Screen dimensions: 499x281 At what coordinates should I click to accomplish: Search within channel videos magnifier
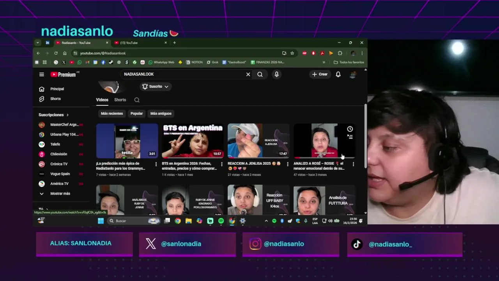[137, 100]
